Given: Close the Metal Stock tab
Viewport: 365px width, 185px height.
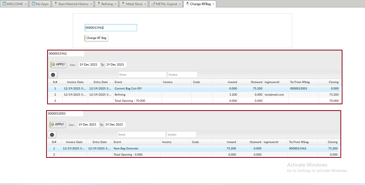Looking at the screenshot, I should 145,4.
